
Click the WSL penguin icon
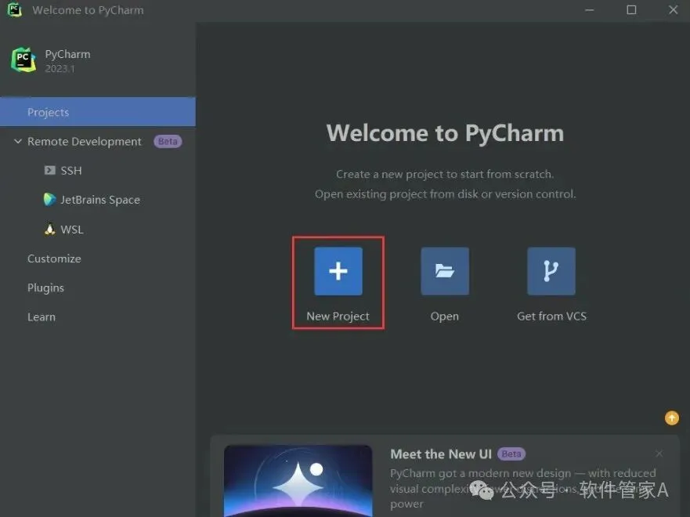click(x=49, y=229)
